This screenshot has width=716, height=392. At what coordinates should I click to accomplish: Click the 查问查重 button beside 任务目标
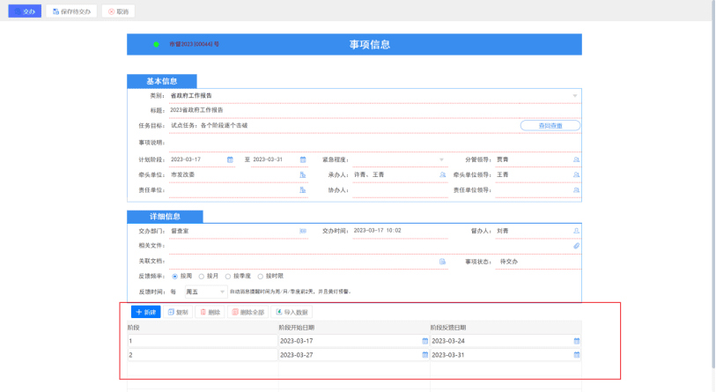[x=550, y=126]
